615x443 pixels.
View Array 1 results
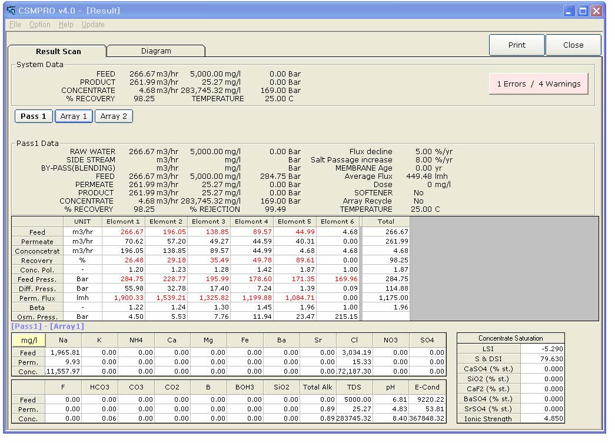[73, 116]
